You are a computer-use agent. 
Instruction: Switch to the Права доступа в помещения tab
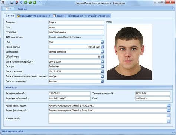pyautogui.click(x=34, y=16)
